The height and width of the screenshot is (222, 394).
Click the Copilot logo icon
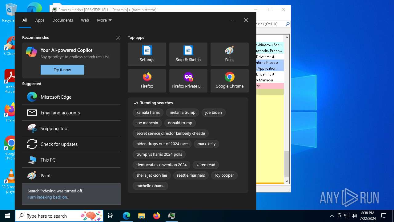(31, 52)
